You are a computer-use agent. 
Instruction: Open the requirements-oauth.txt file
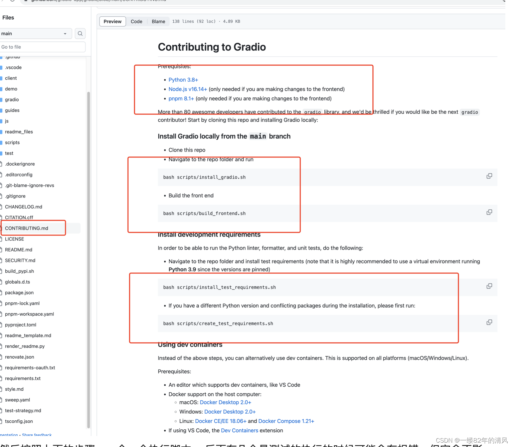[x=30, y=368]
